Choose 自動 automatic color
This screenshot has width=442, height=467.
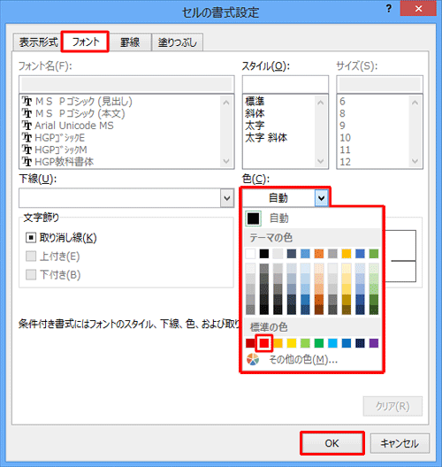click(x=313, y=218)
